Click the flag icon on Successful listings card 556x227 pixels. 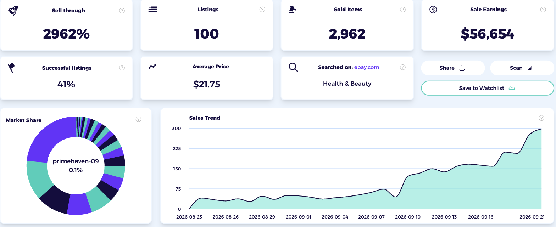(12, 67)
